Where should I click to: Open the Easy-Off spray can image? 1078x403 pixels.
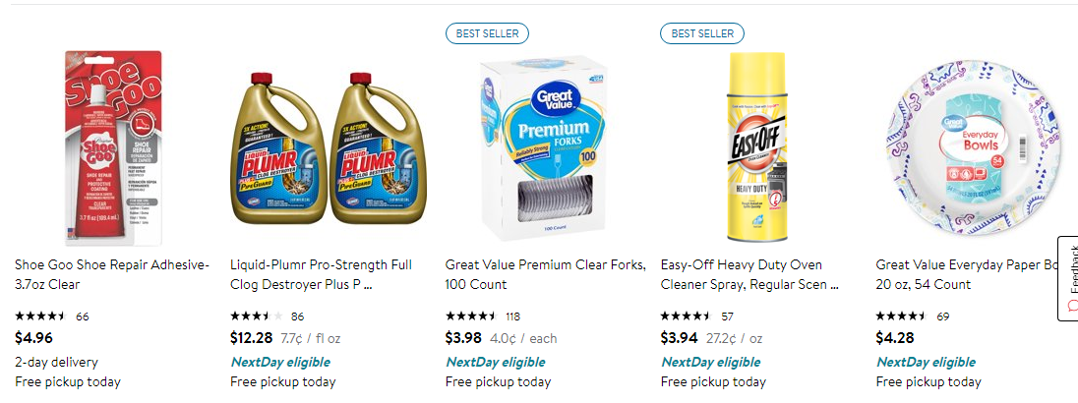point(757,146)
